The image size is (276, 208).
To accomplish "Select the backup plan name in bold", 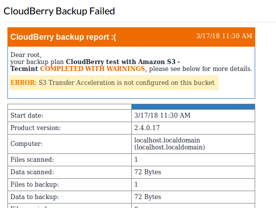I will (x=95, y=65).
